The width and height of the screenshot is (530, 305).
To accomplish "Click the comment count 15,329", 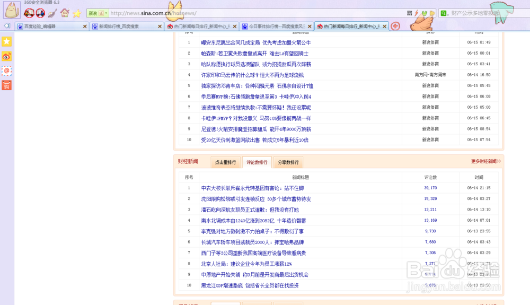I will point(430,199).
